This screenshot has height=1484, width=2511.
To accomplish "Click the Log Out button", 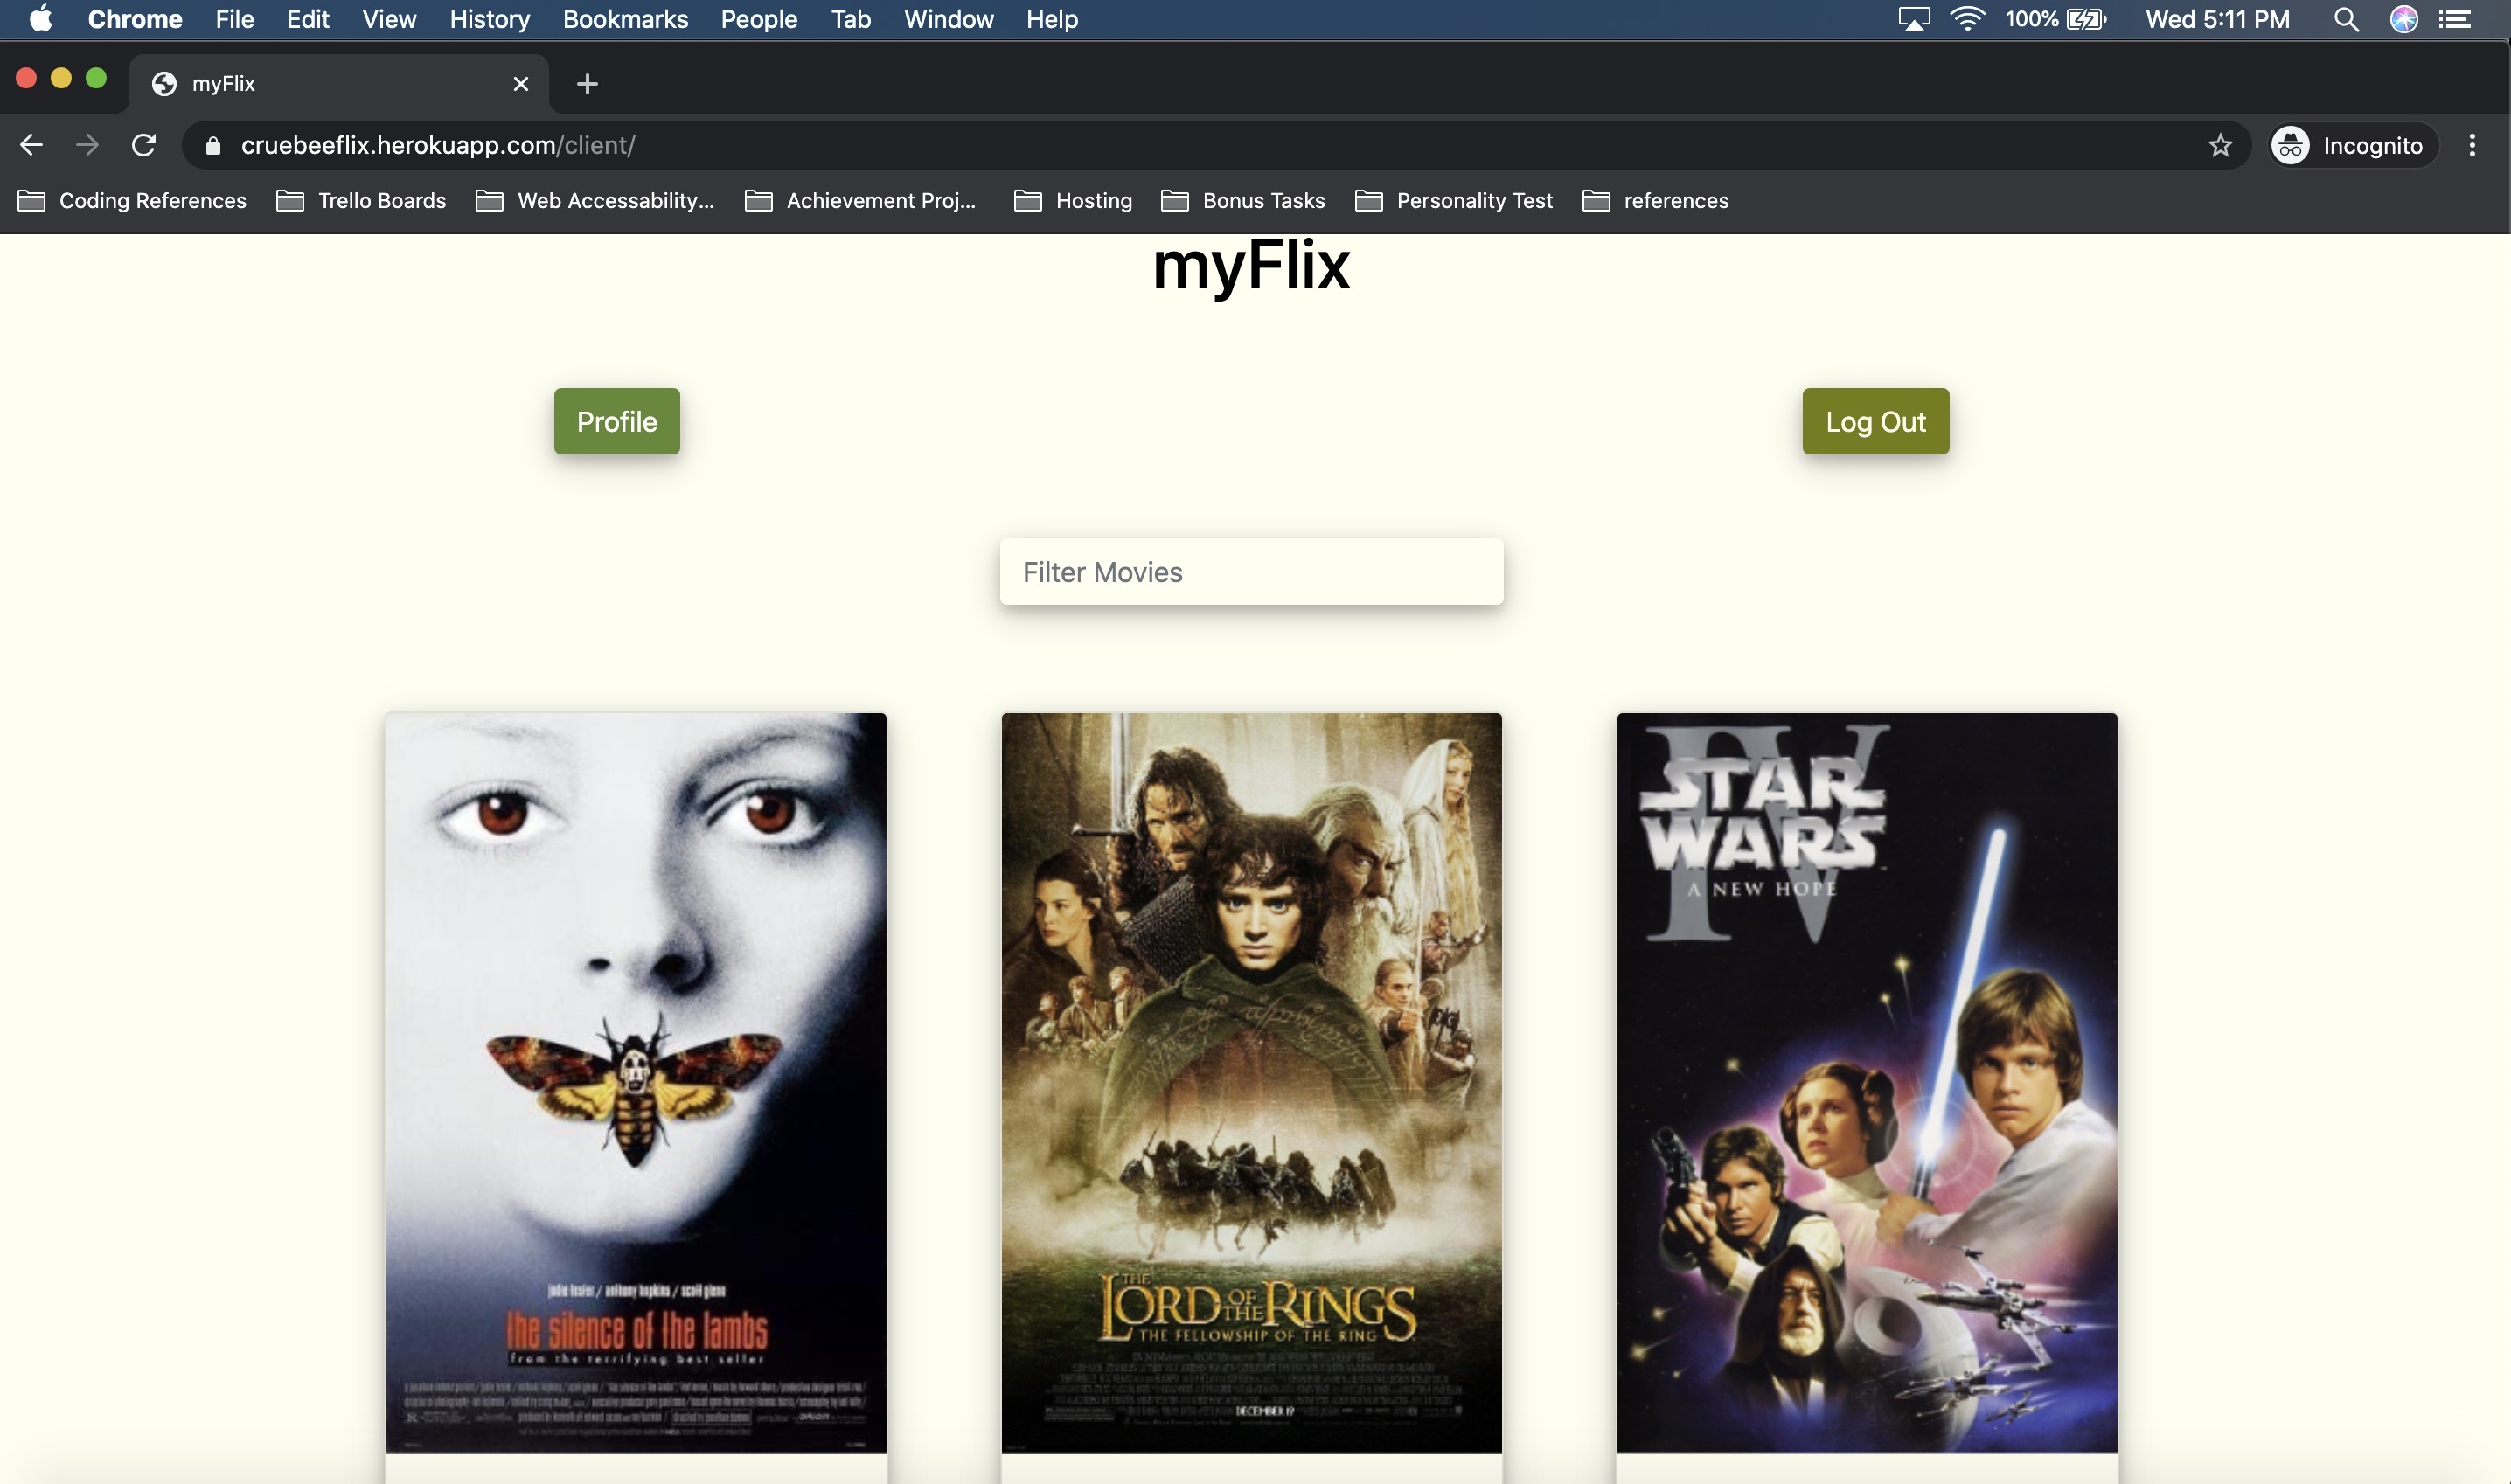I will click(x=1875, y=421).
